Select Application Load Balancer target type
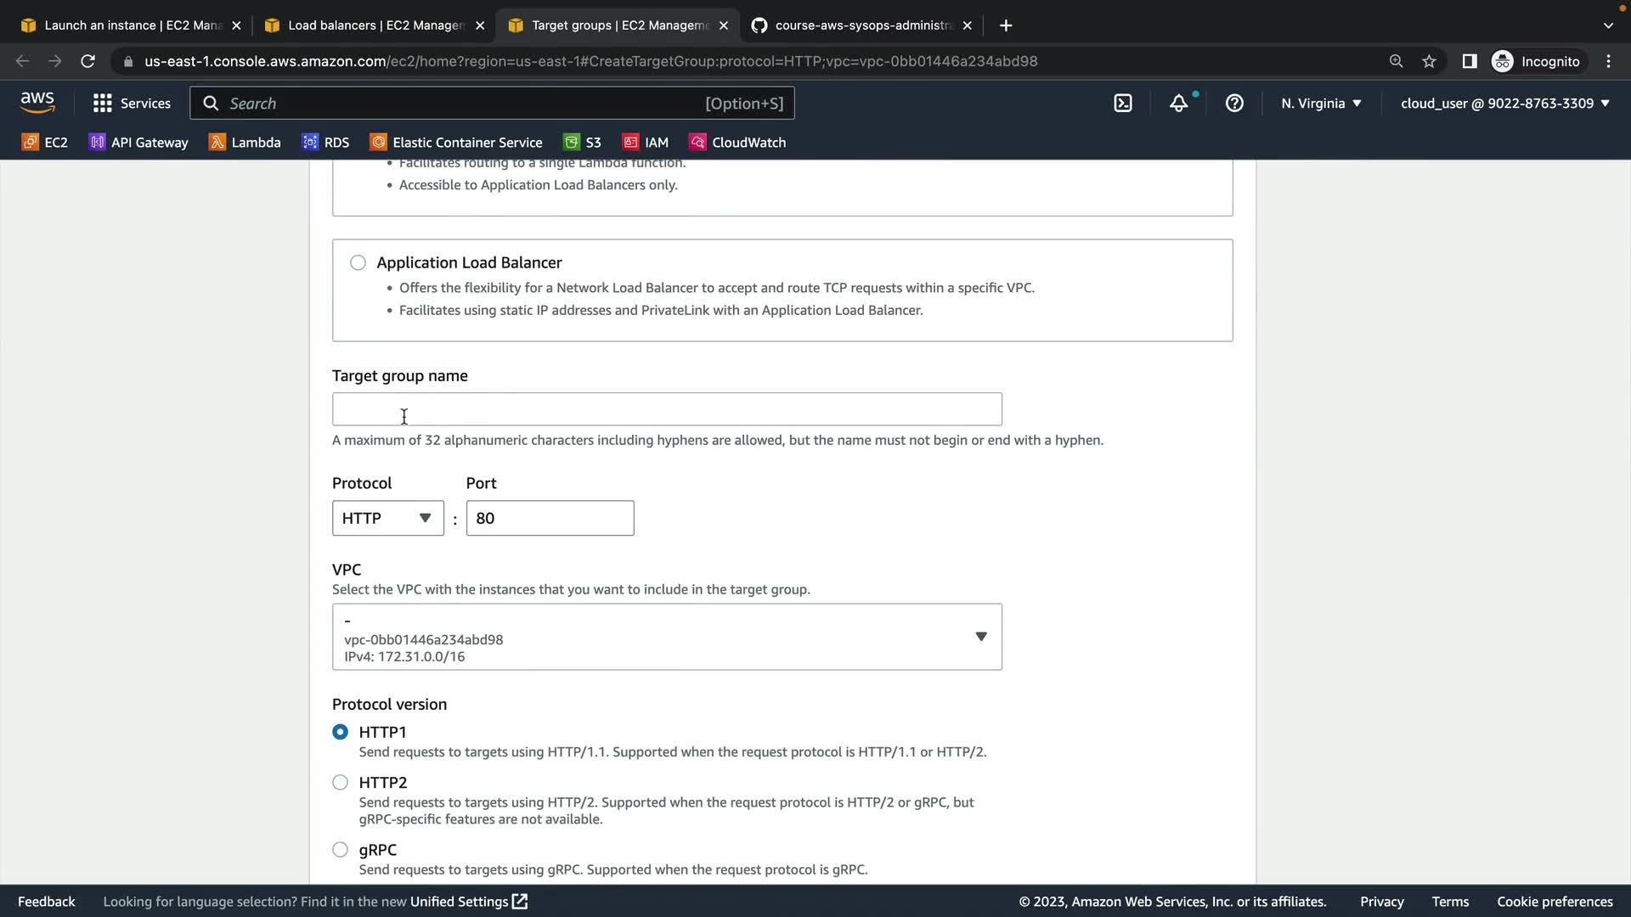Viewport: 1631px width, 917px height. pyautogui.click(x=358, y=263)
